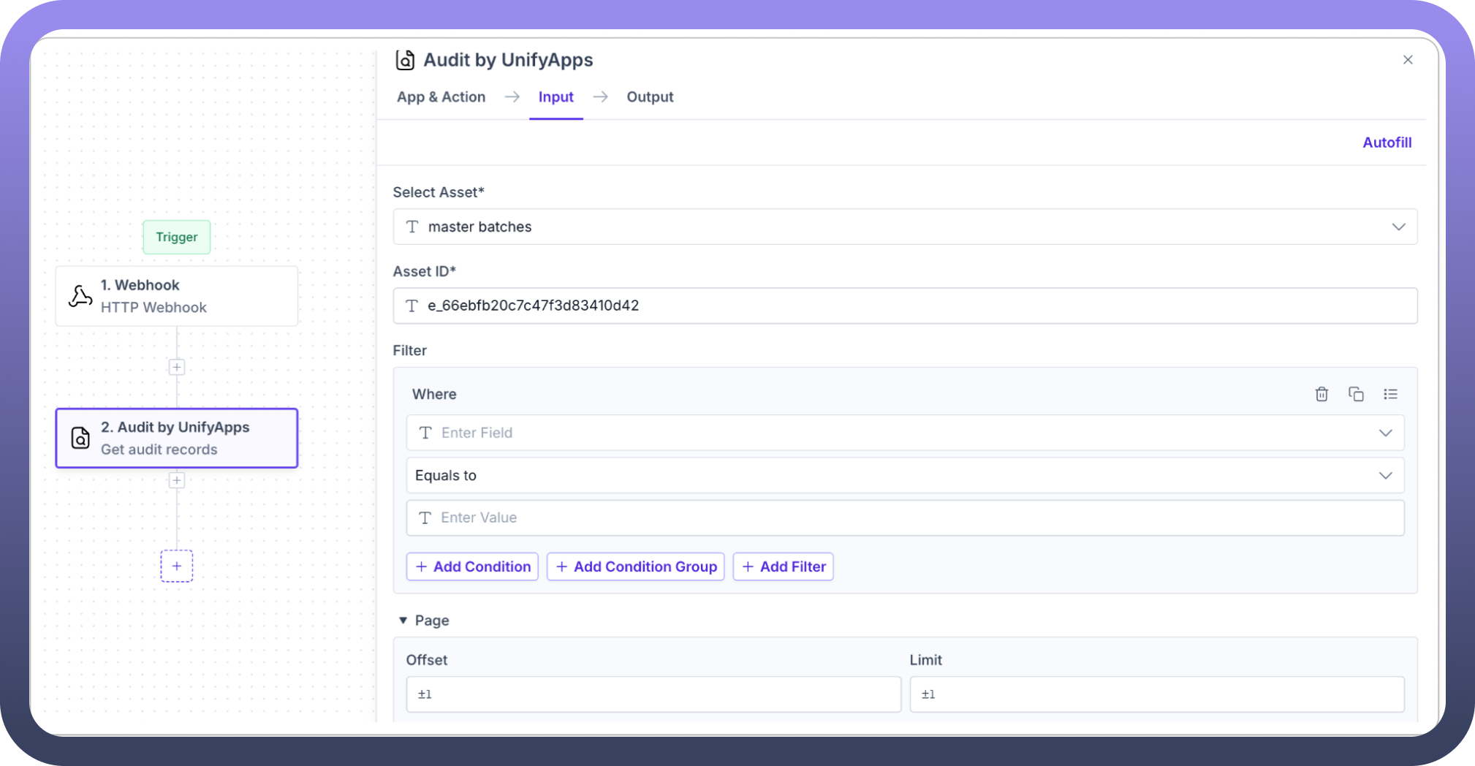Click the Audit by UnifyApps node icon
This screenshot has width=1475, height=766.
pyautogui.click(x=80, y=438)
